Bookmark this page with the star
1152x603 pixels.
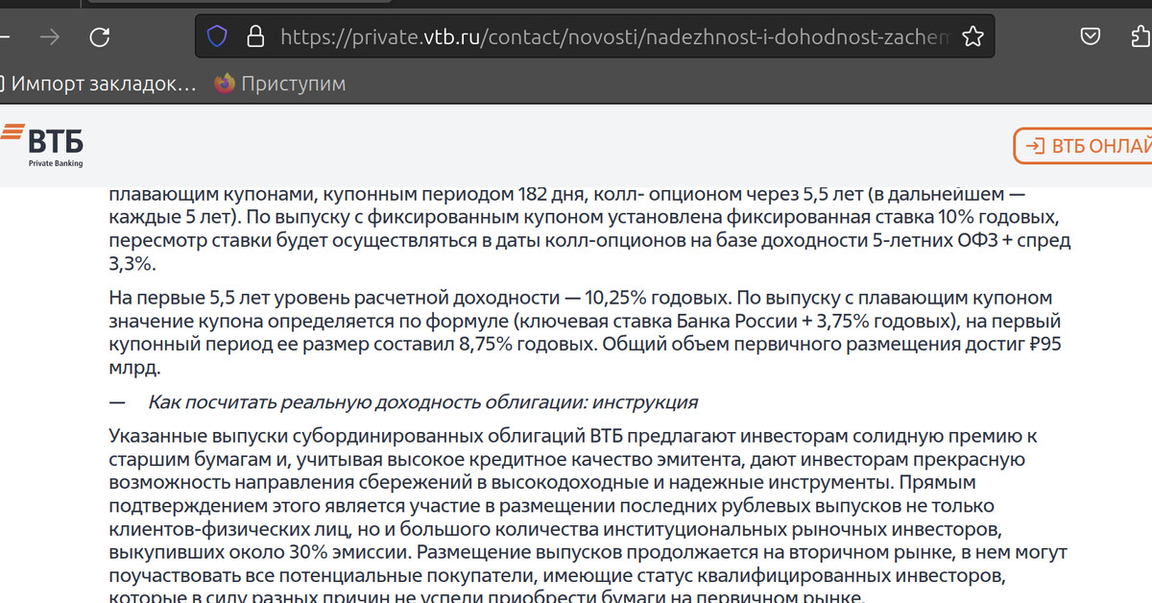click(972, 37)
